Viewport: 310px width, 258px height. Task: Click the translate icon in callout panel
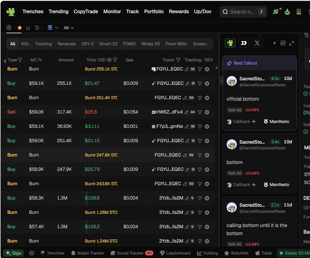pos(283,43)
